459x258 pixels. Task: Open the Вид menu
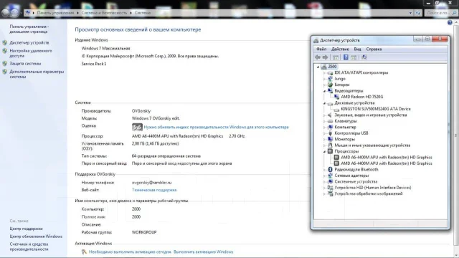pos(357,49)
